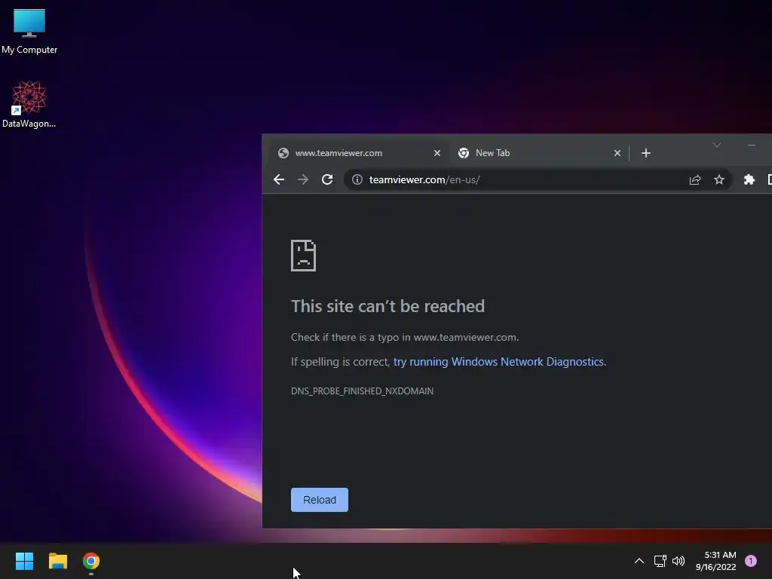Image resolution: width=772 pixels, height=579 pixels.
Task: Open the Windows Start menu
Action: [x=24, y=561]
